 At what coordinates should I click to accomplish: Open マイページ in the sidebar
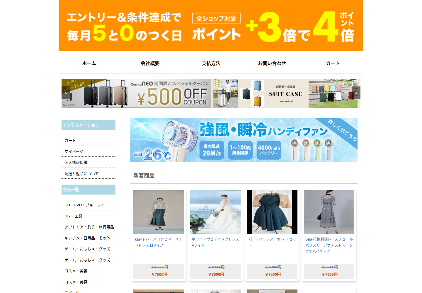pos(74,152)
